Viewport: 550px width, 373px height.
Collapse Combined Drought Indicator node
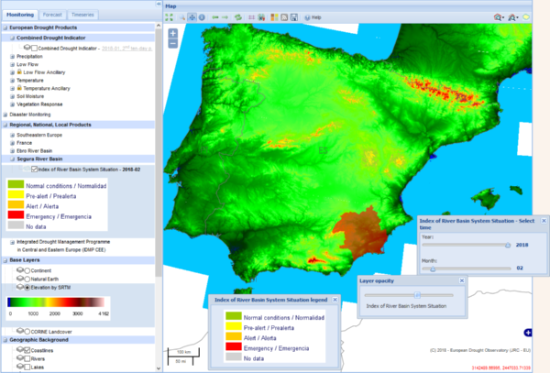pyautogui.click(x=12, y=38)
